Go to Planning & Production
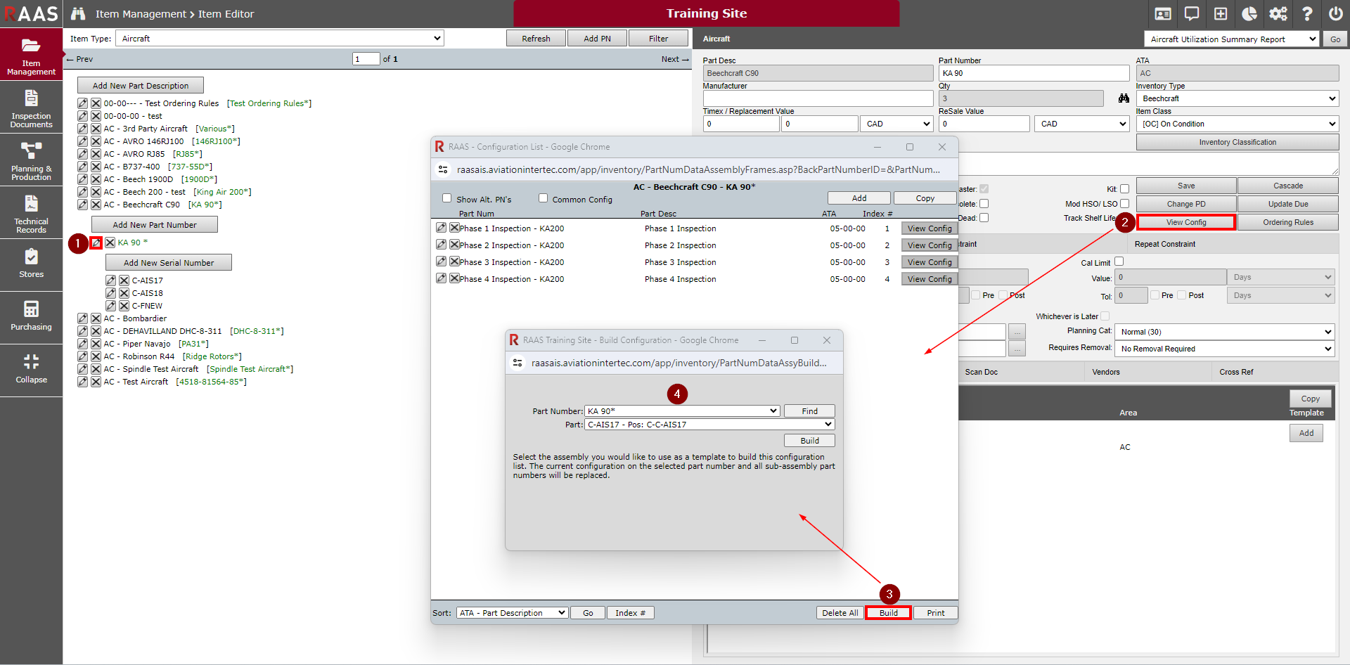This screenshot has height=665, width=1350. click(31, 160)
